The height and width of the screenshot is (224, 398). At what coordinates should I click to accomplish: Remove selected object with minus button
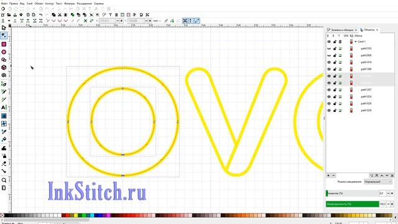tap(333, 175)
